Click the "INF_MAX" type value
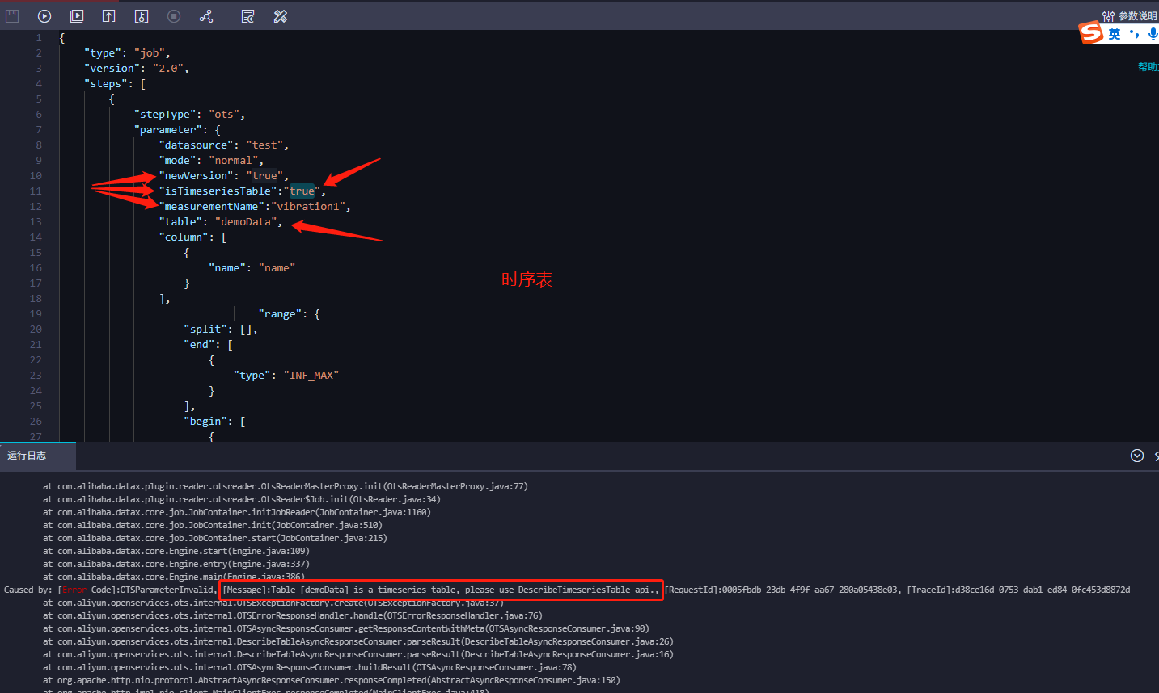Screen dimensions: 1159x693 pyautogui.click(x=311, y=375)
